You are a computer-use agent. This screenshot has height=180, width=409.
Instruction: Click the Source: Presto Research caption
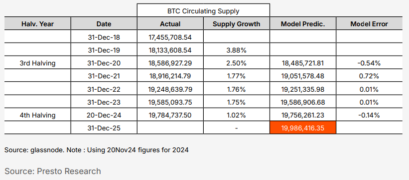point(53,171)
